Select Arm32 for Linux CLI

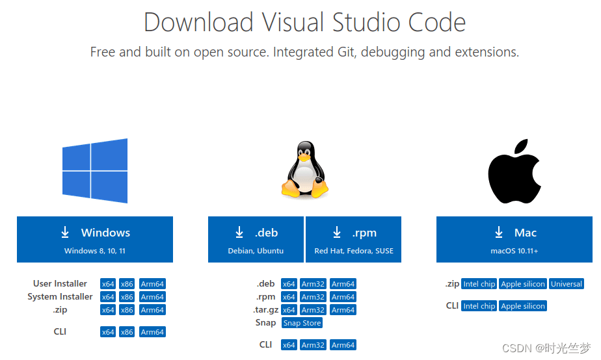point(313,345)
